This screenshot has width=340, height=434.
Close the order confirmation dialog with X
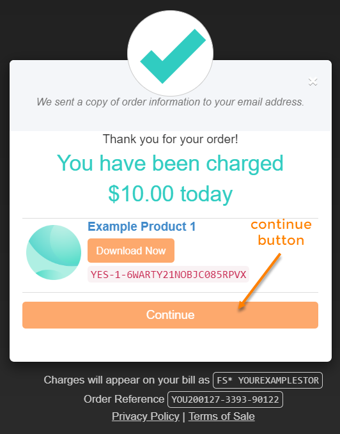pos(313,82)
